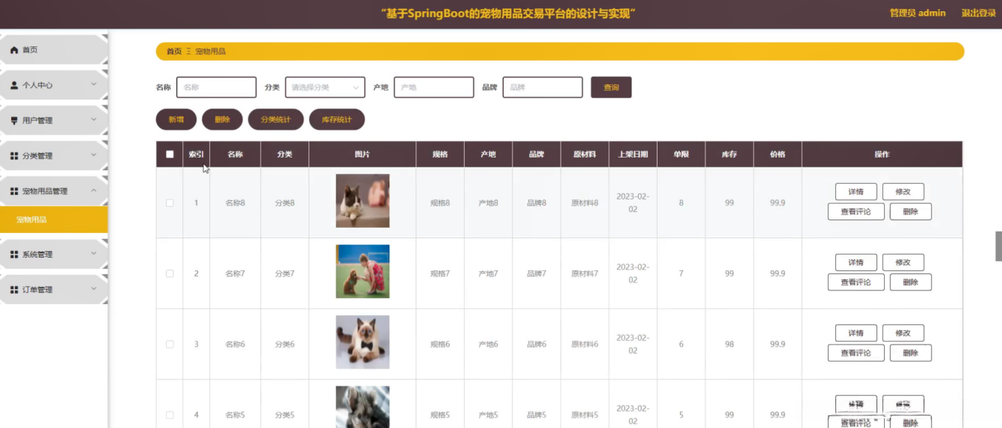Click 详情 for 名称7 row
The height and width of the screenshot is (428, 1002).
pyautogui.click(x=856, y=262)
